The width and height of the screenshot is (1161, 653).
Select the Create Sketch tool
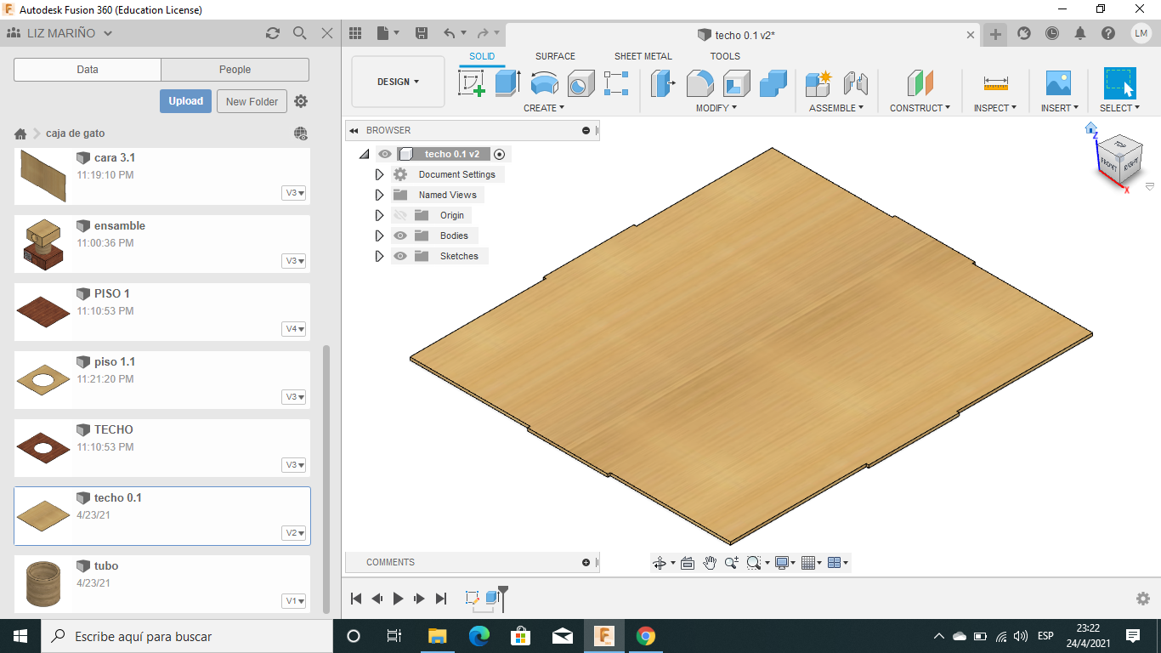point(472,83)
